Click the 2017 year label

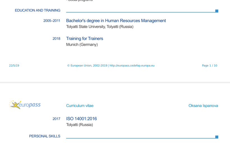56,119
